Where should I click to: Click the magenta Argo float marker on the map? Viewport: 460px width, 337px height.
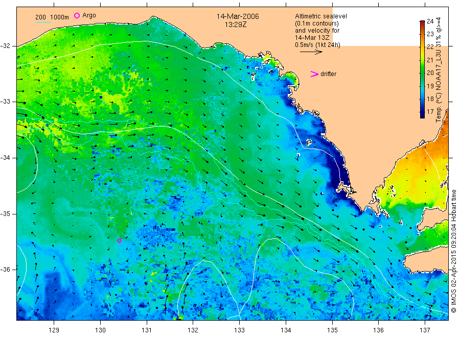pos(120,241)
